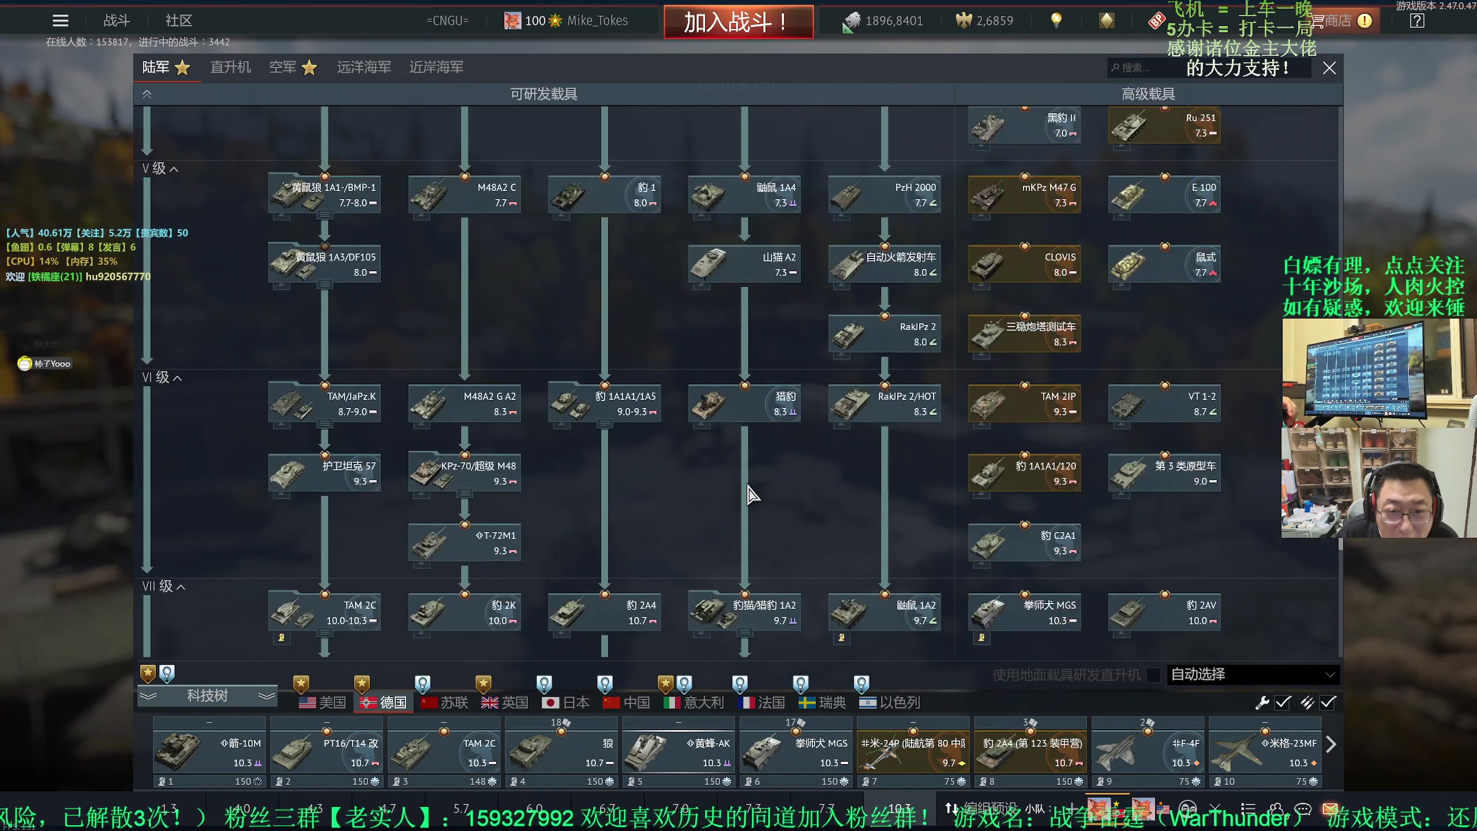Open the 商店 shop button
The height and width of the screenshot is (831, 1477).
(1342, 21)
